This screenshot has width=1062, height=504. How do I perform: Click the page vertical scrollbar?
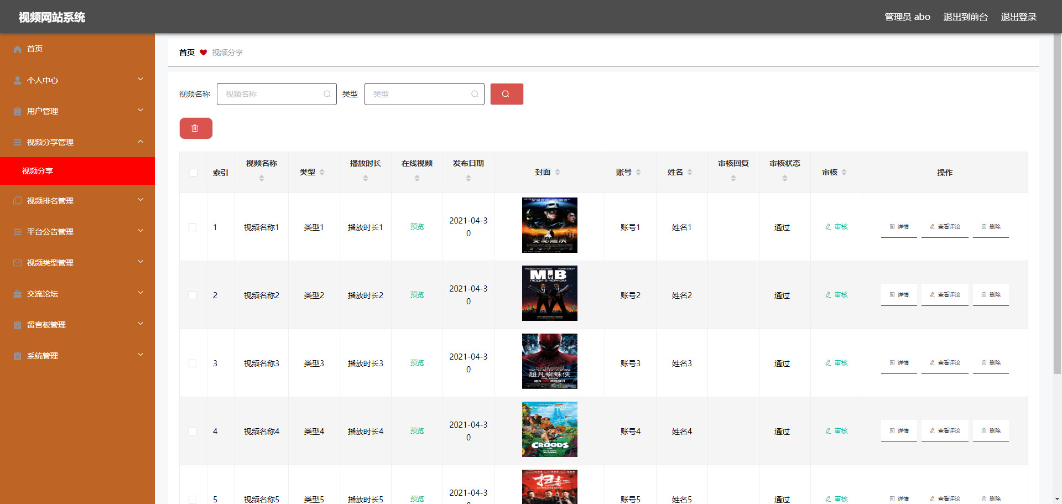(x=1057, y=205)
